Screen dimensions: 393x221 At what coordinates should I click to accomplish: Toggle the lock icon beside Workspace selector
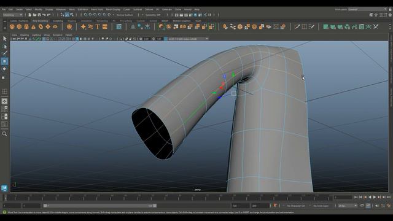pos(391,9)
